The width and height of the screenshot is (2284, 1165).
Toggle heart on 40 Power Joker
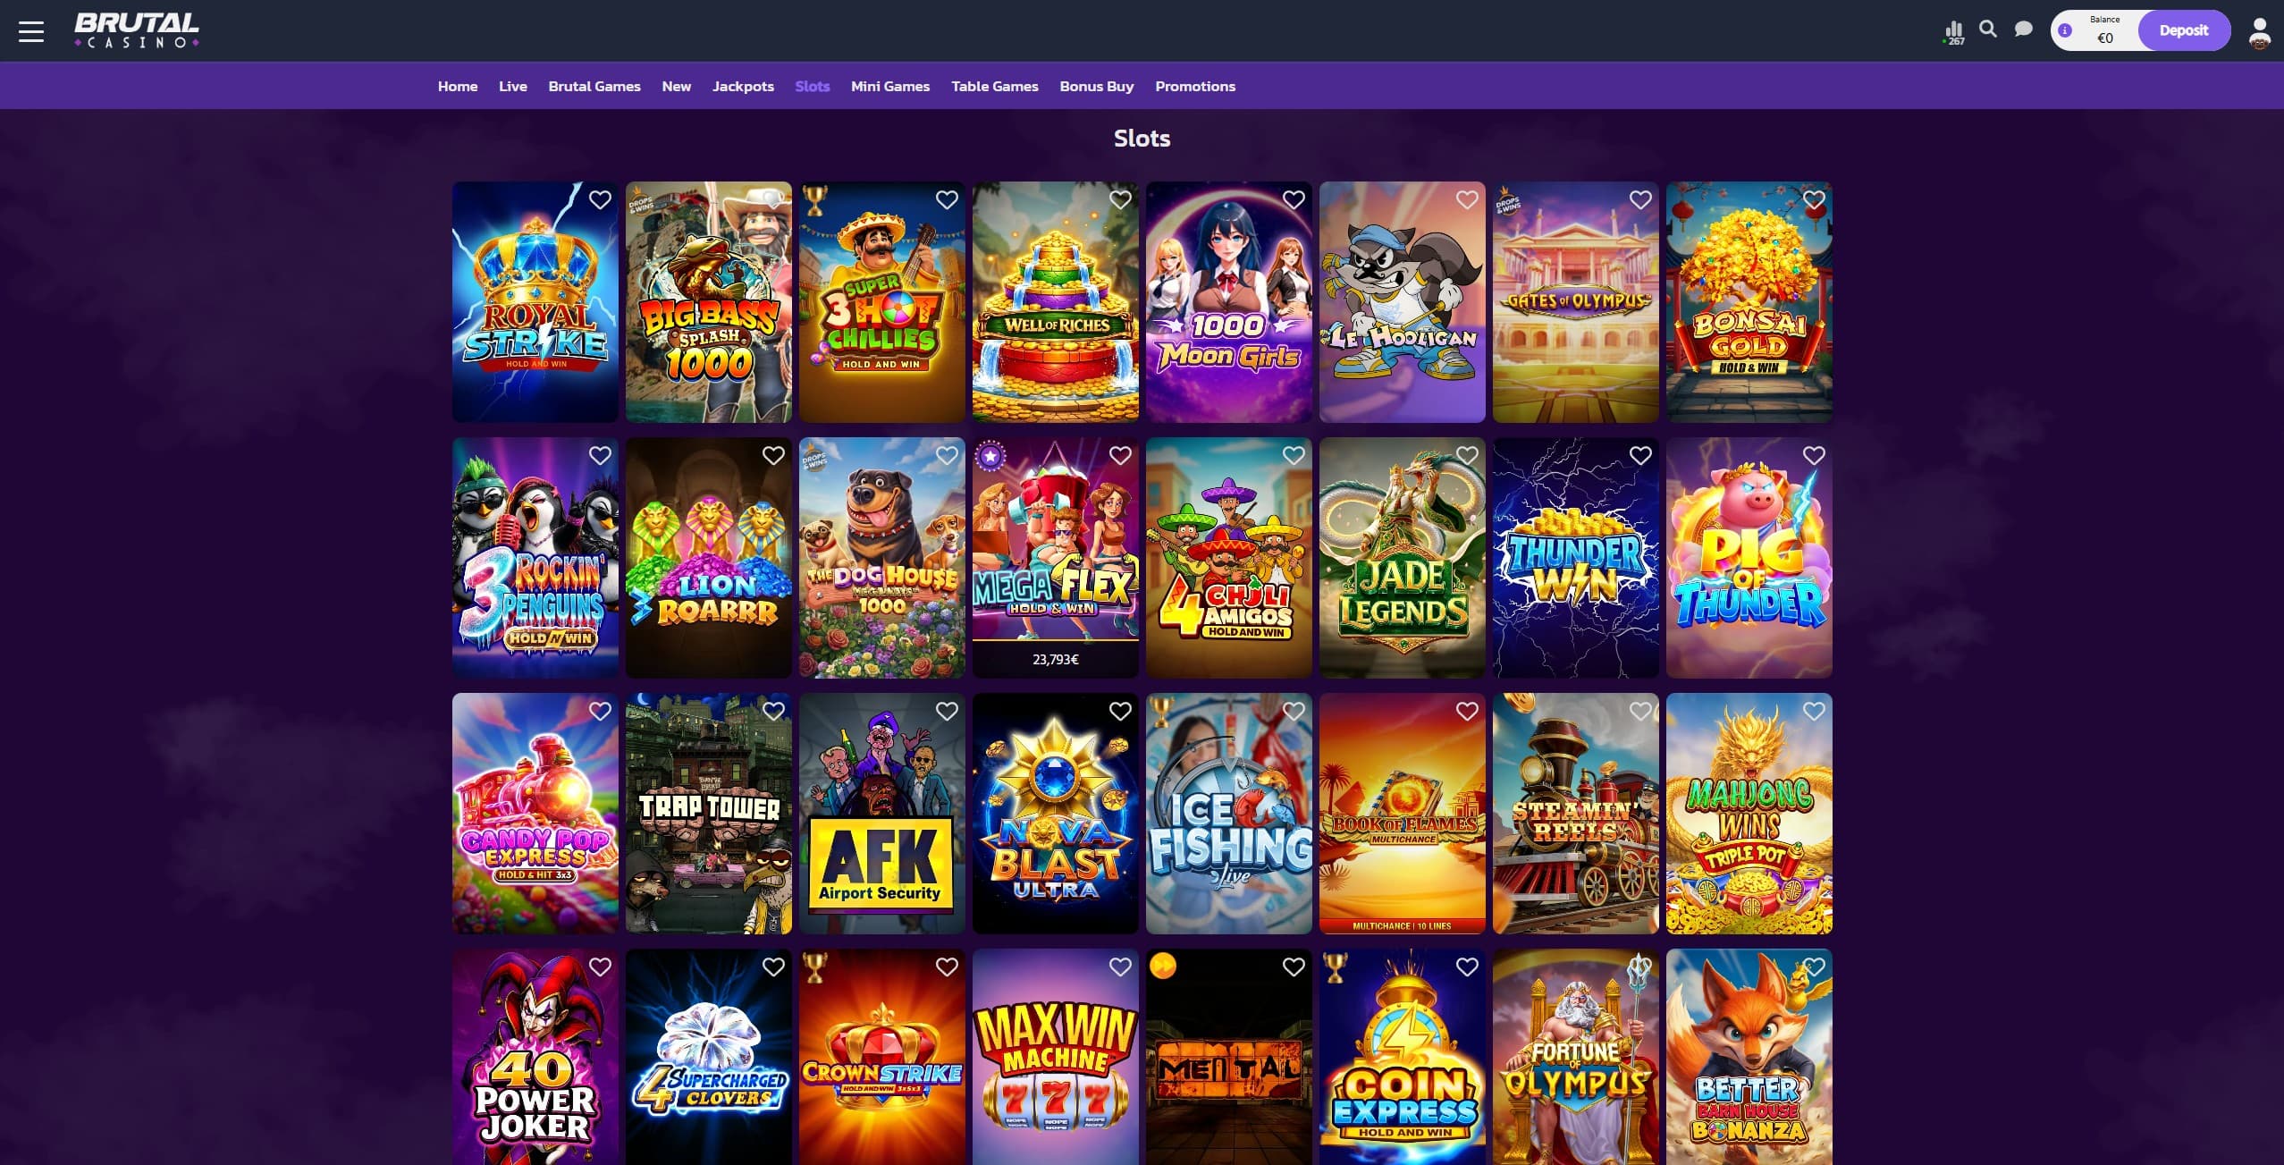600,967
